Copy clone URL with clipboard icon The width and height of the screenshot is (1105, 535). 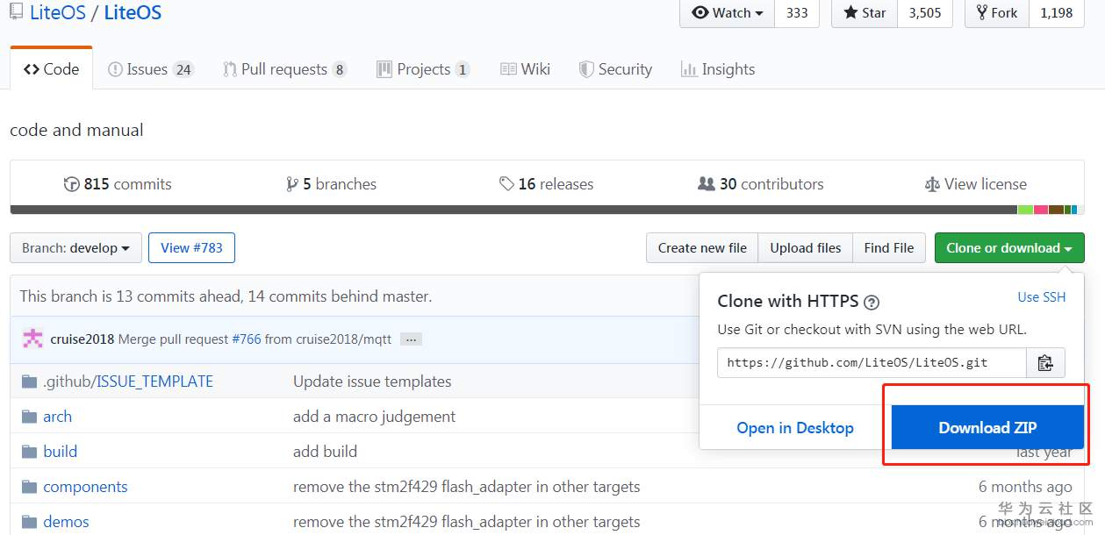point(1045,362)
